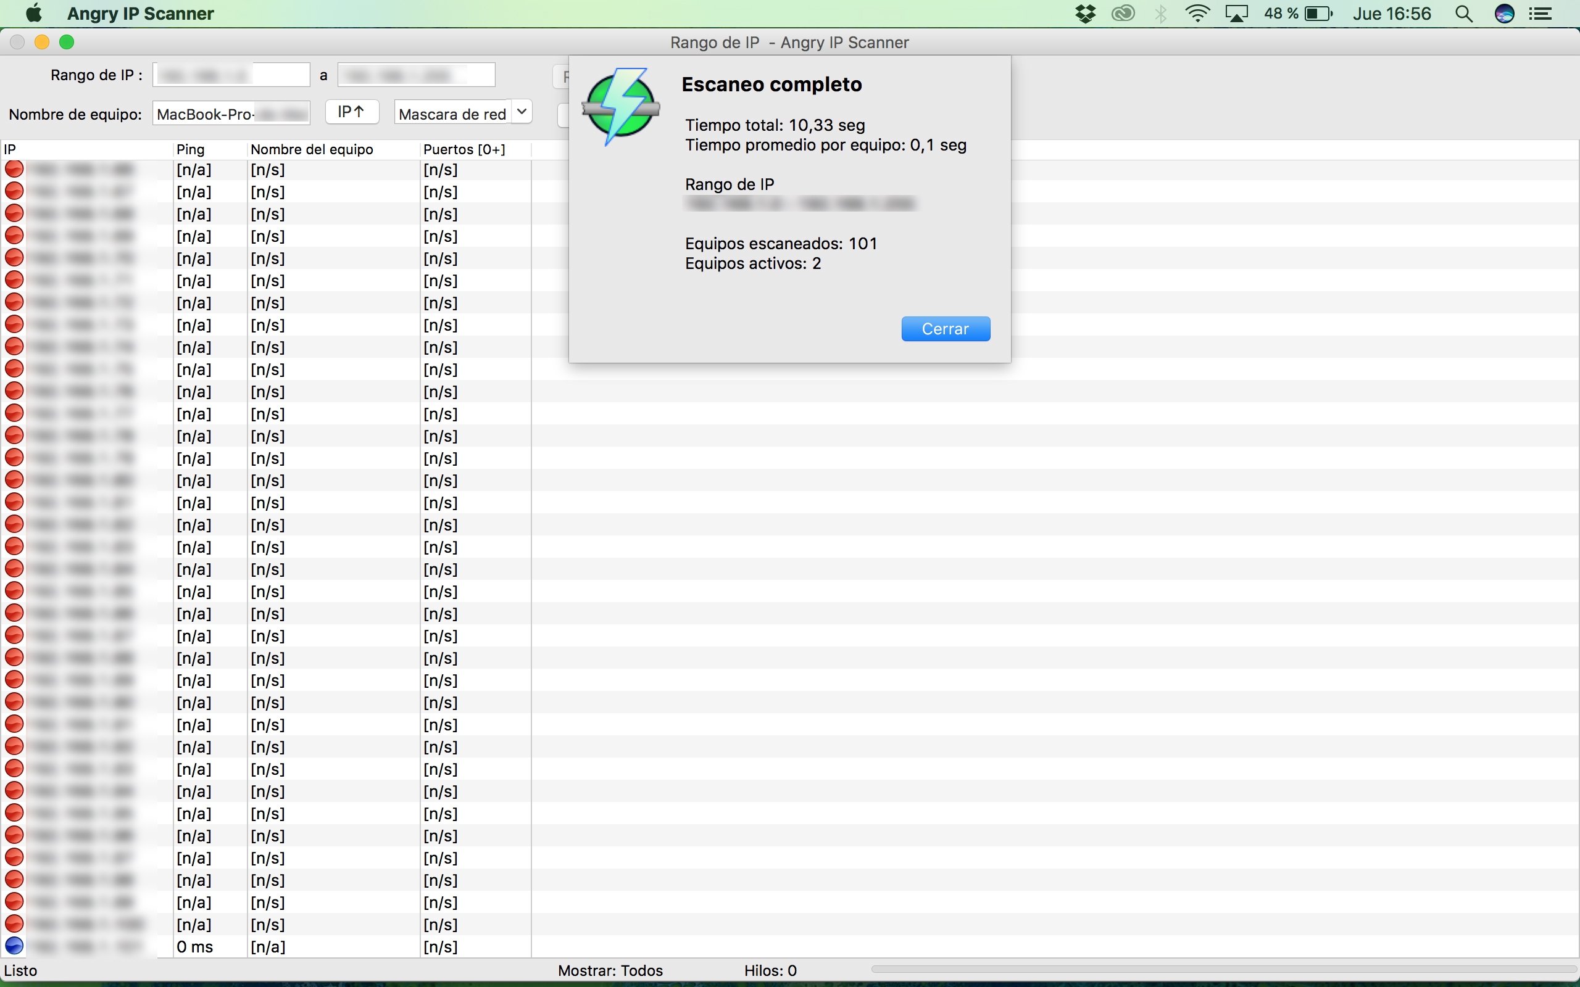
Task: Open the Creative Cloud menu bar icon
Action: tap(1123, 13)
